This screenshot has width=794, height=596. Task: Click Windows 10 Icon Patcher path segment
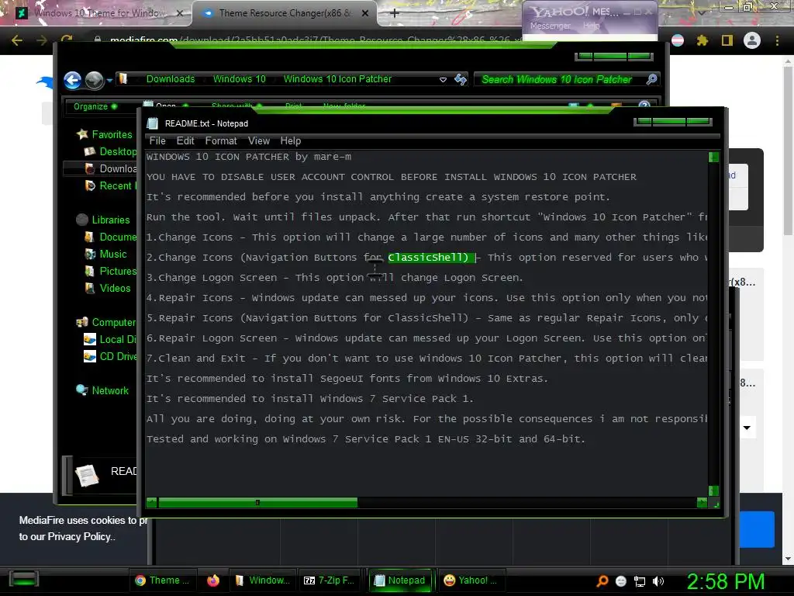pos(337,79)
